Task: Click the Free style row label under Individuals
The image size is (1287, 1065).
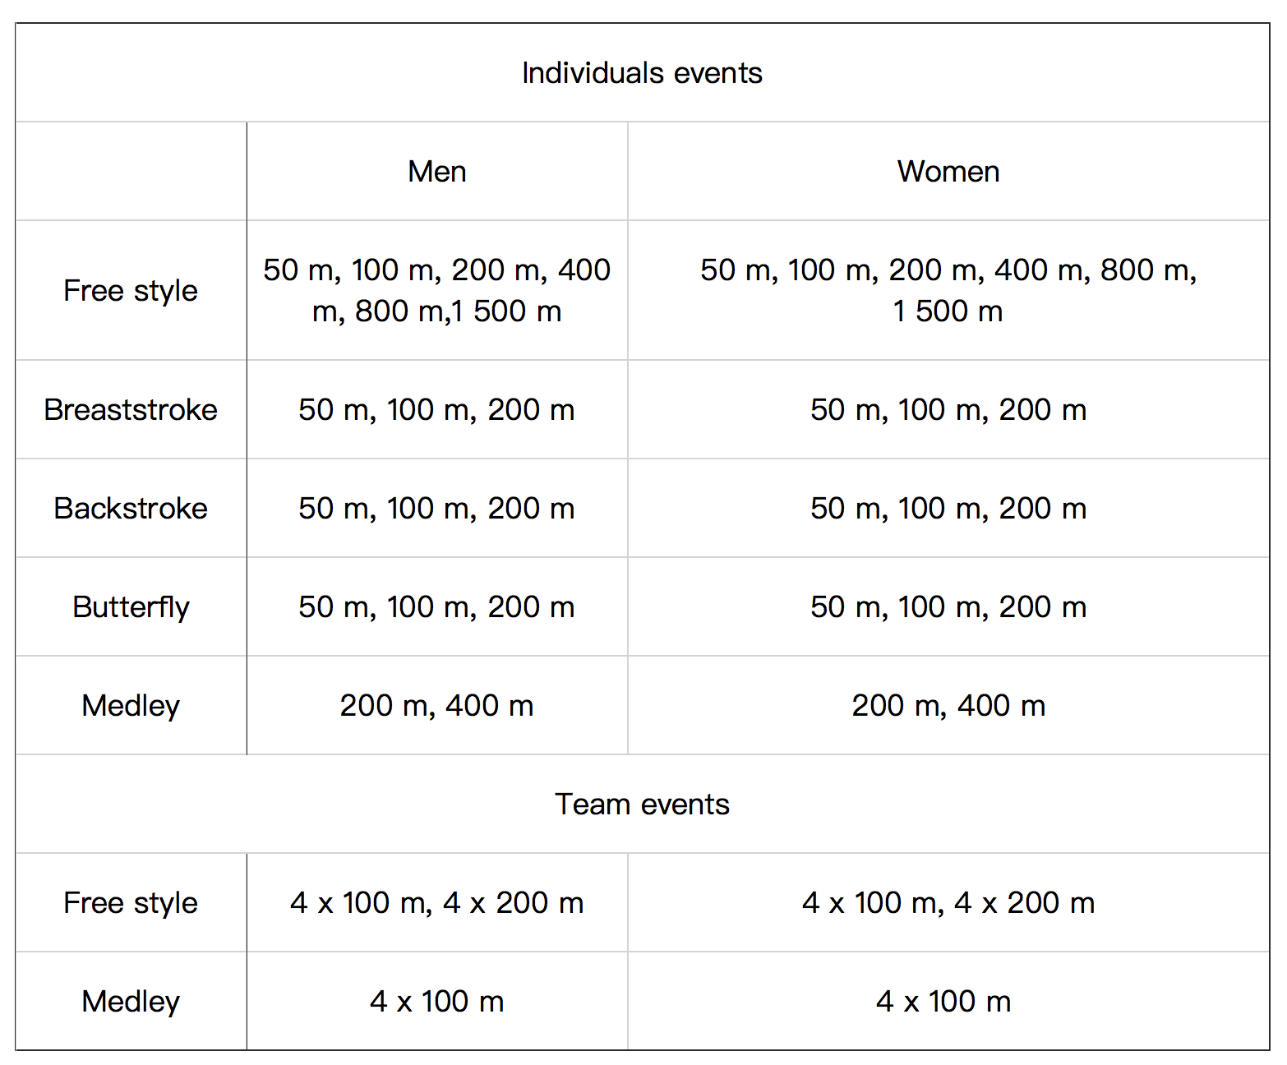Action: 131,291
